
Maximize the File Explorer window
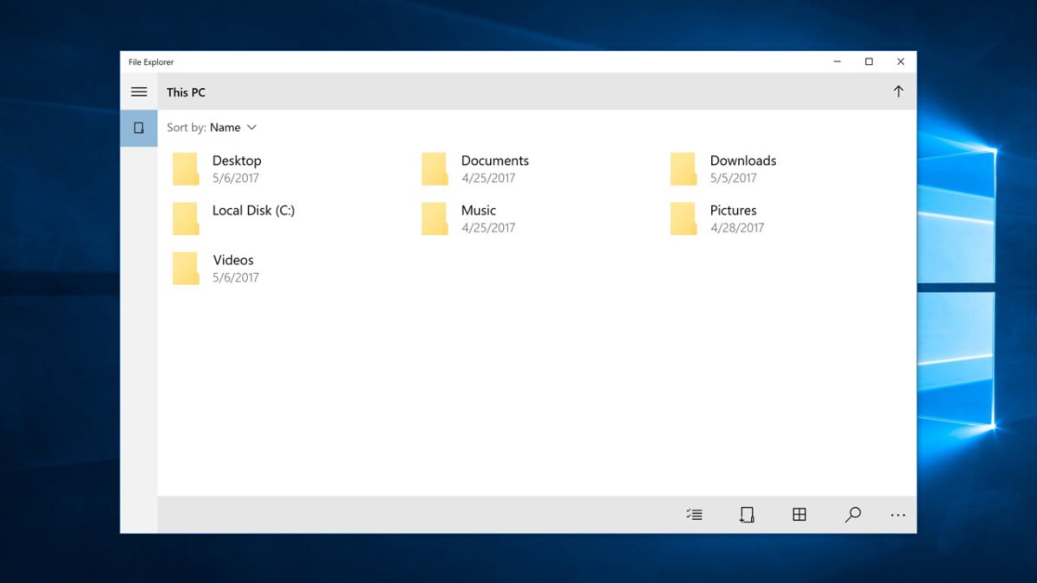coord(868,61)
